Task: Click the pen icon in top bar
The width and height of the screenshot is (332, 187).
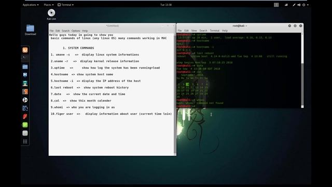Action: (x=294, y=5)
